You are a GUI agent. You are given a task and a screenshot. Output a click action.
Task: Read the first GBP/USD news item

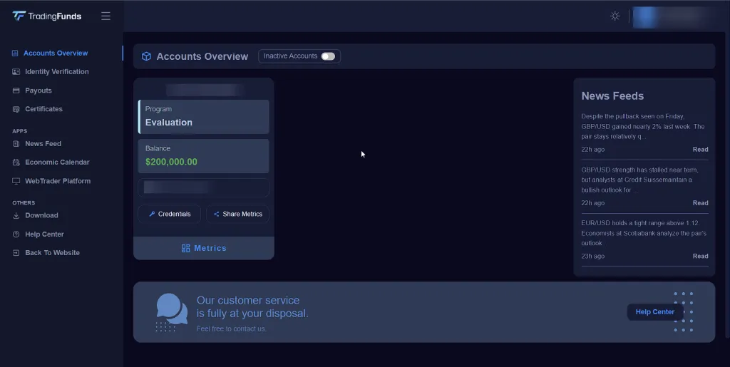(700, 150)
